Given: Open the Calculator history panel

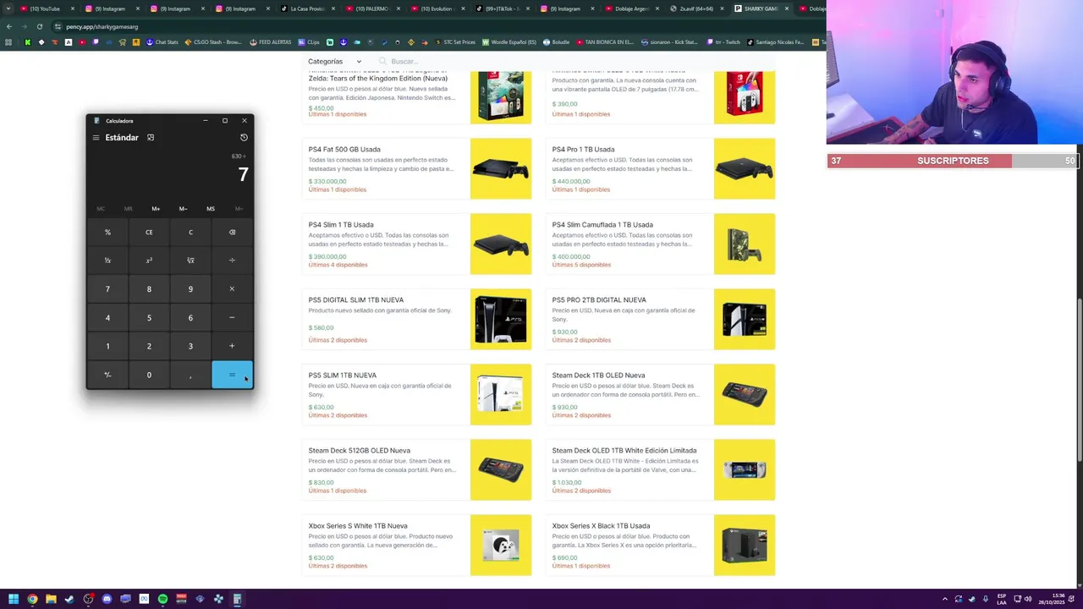Looking at the screenshot, I should point(244,137).
